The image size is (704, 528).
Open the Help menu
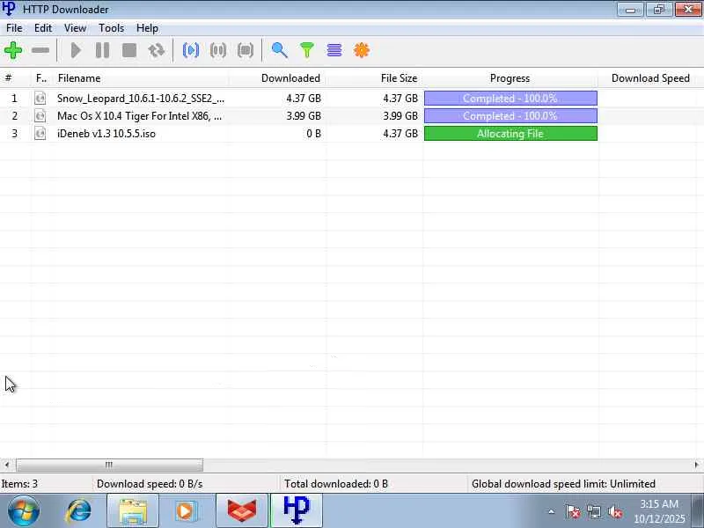(147, 28)
